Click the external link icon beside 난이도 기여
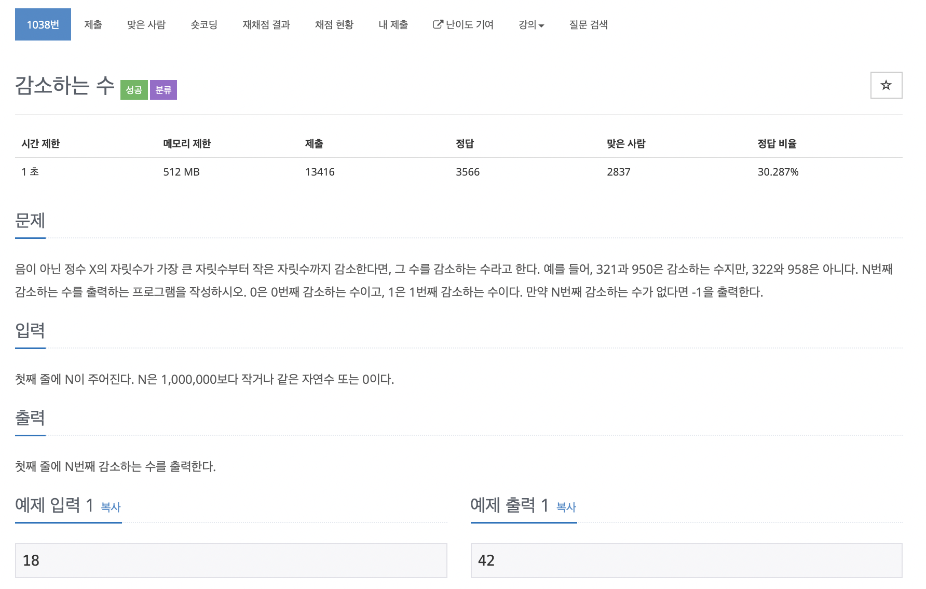This screenshot has width=926, height=589. [437, 24]
